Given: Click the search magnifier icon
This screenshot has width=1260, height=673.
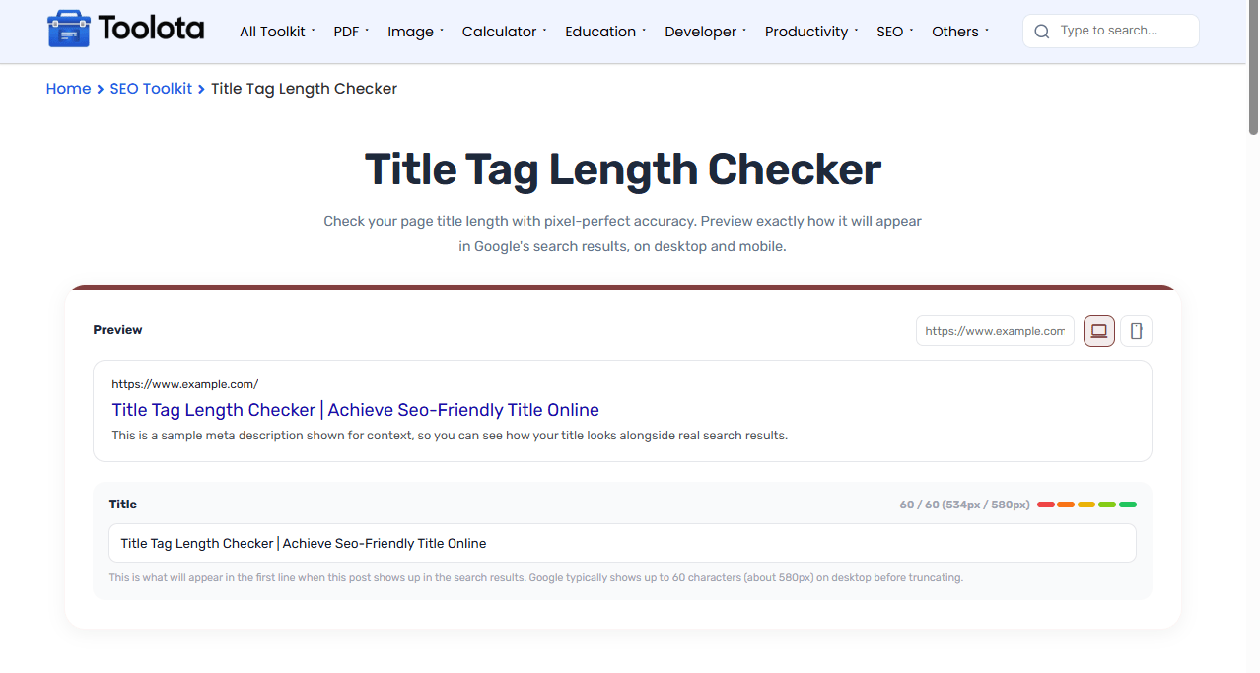Looking at the screenshot, I should tap(1042, 32).
